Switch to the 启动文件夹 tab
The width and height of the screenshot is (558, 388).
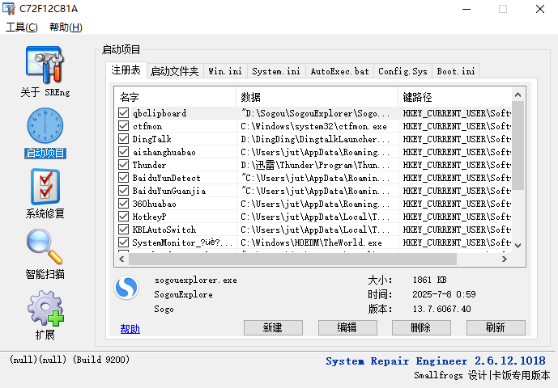pos(174,71)
